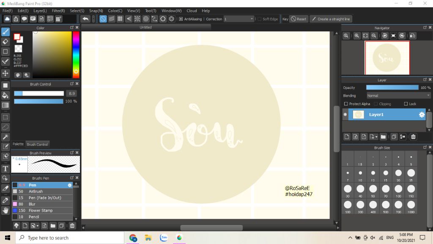433x244 pixels.
Task: Choose brush size 20 preset
Action: [398, 175]
